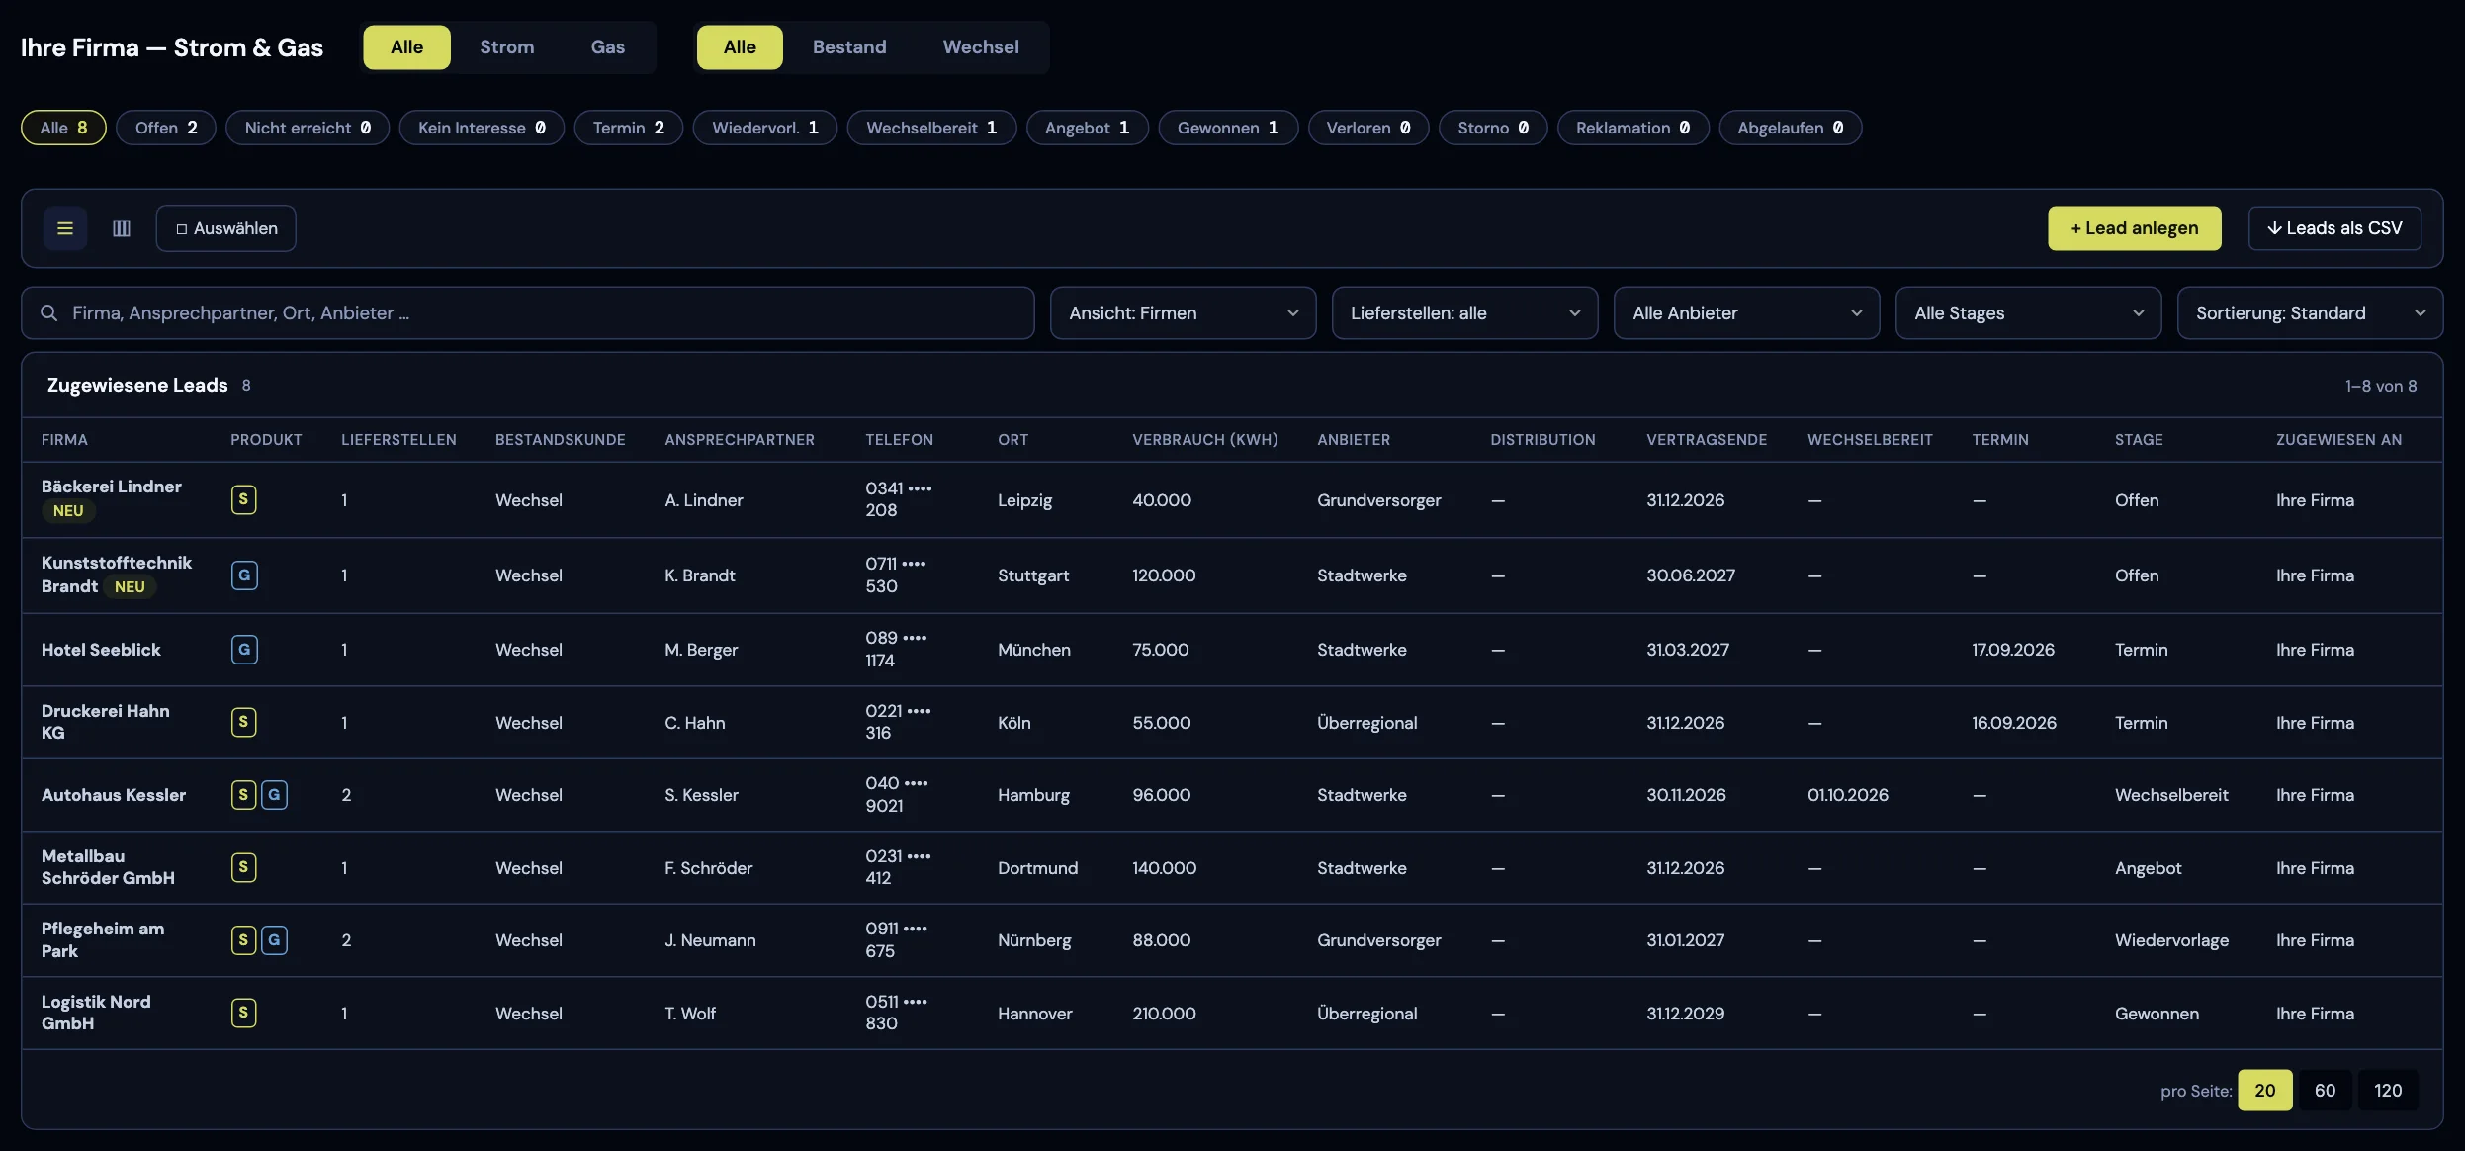Switch to column board view icon
Screen dimensions: 2465x1151
click(x=122, y=228)
